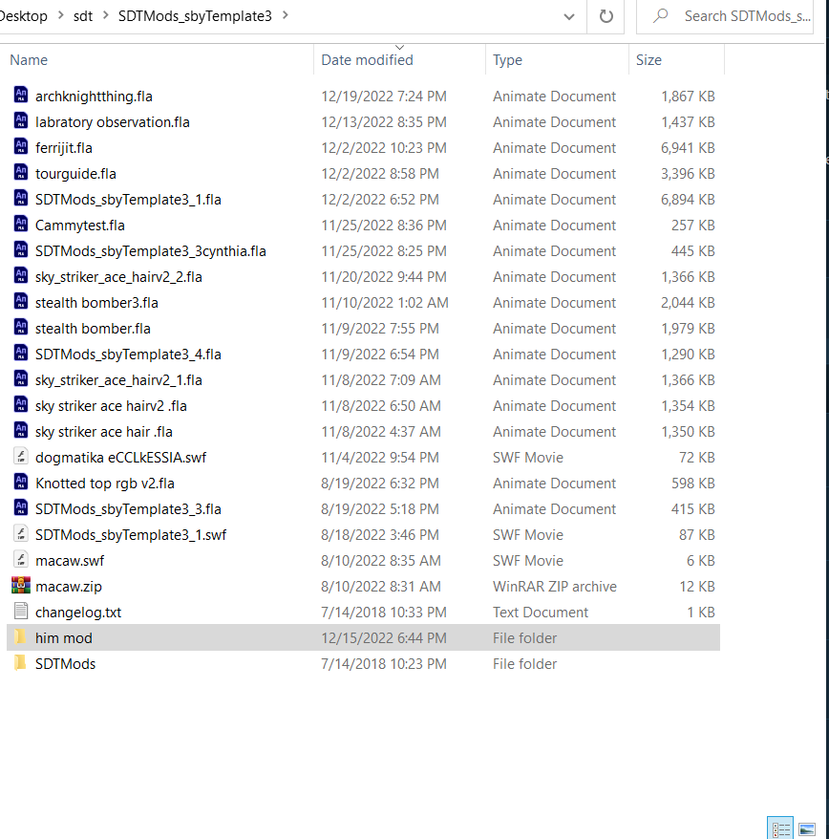
Task: Click the Type column header
Action: pyautogui.click(x=507, y=60)
